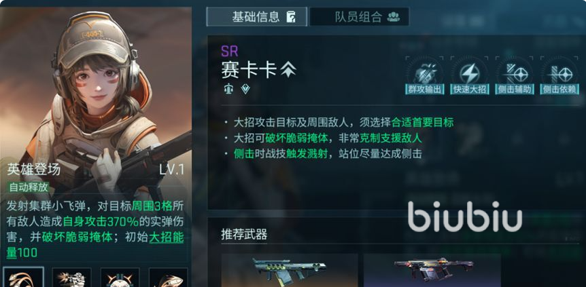
Task: Click the purple SR rarity label
Action: click(230, 51)
